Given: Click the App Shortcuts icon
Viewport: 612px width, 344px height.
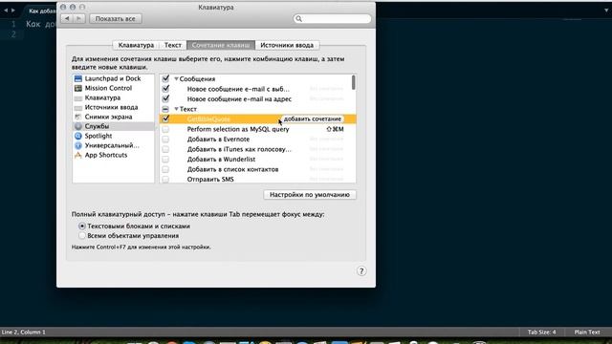Looking at the screenshot, I should coord(78,155).
